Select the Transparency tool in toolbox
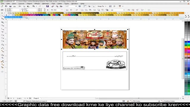190x107 pixels. 2,58
